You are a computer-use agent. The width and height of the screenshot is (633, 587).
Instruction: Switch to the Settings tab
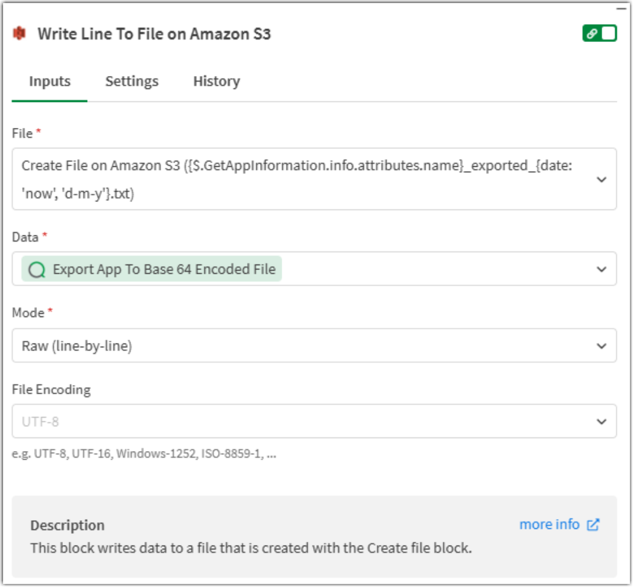point(132,82)
